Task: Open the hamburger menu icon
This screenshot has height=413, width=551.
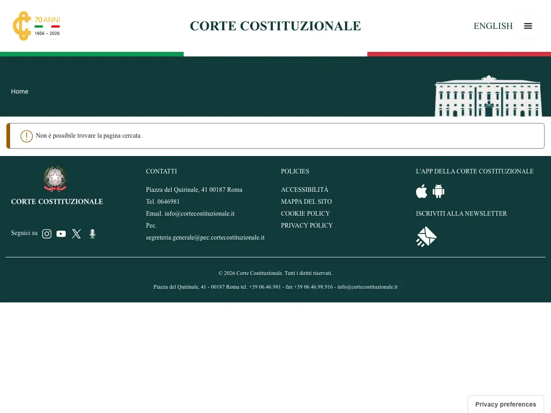Action: coord(528,26)
